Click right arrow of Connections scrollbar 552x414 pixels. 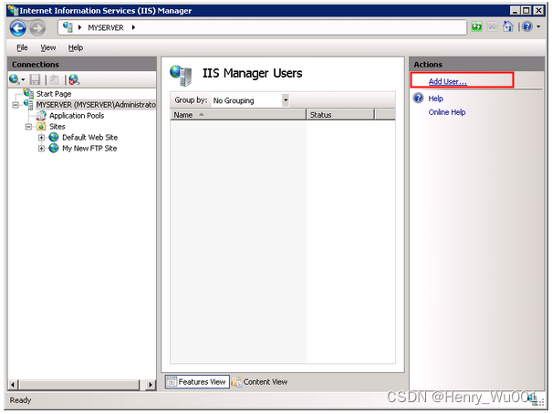click(x=151, y=385)
